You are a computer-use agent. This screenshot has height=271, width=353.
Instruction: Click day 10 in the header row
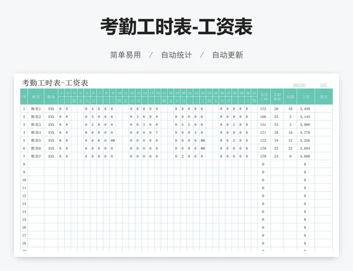click(x=119, y=93)
